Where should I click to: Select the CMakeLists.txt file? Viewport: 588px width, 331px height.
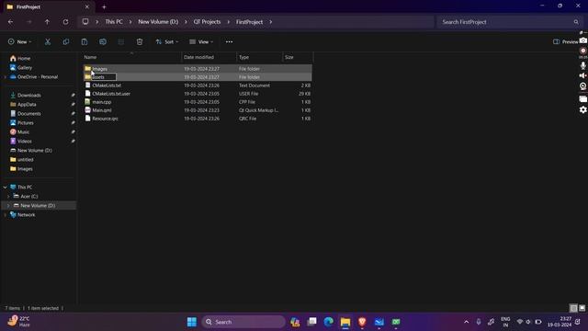pyautogui.click(x=198, y=86)
